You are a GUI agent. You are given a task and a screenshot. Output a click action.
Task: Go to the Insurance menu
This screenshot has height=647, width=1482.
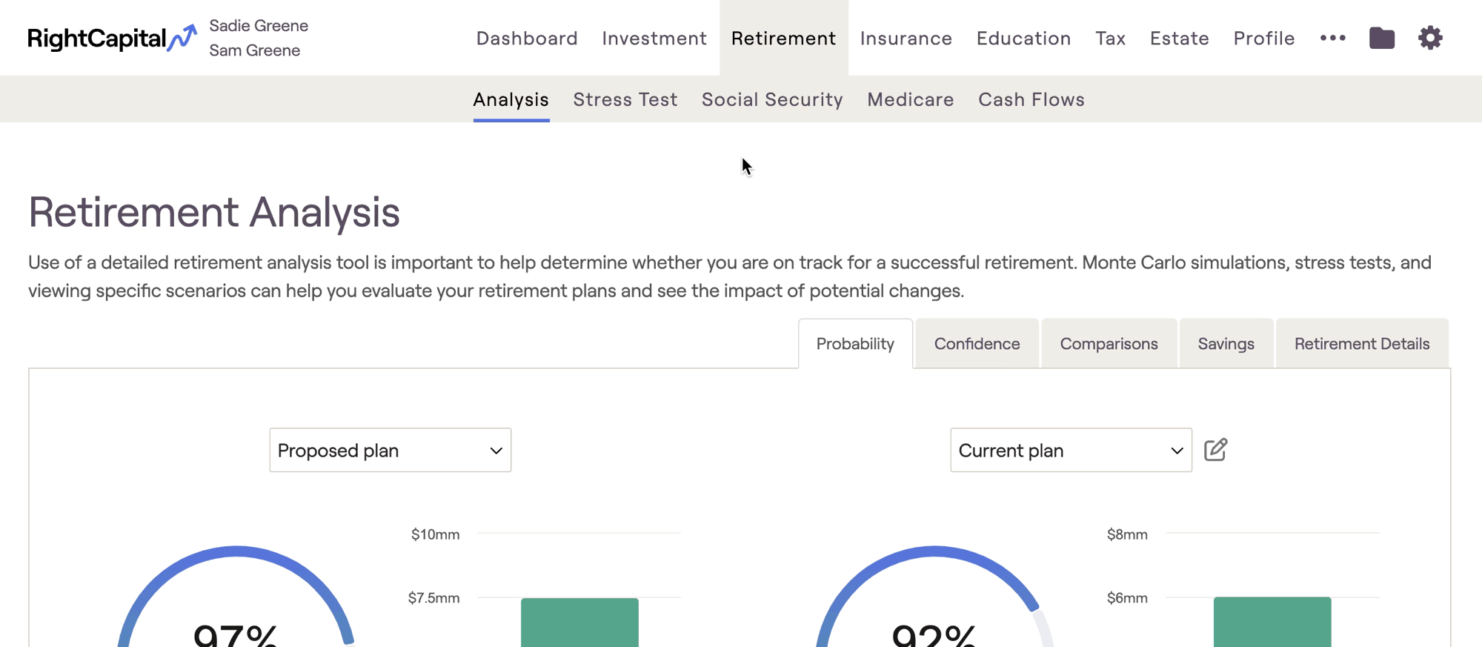[x=906, y=38]
